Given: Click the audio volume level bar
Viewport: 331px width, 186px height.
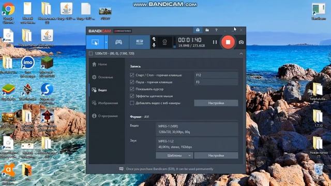Looking at the screenshot, I should pyautogui.click(x=174, y=42).
